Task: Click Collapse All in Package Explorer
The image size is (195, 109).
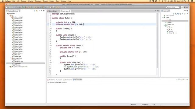Action: (34, 11)
